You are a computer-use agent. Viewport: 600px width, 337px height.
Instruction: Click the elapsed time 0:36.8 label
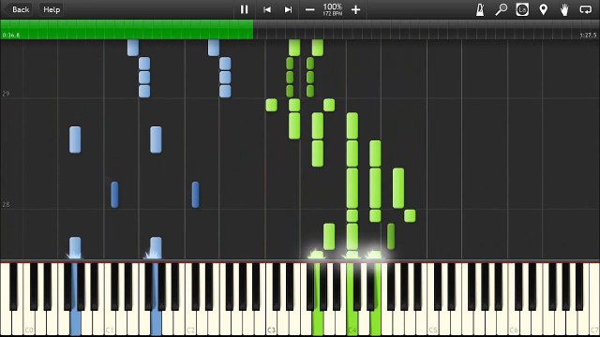[x=10, y=36]
